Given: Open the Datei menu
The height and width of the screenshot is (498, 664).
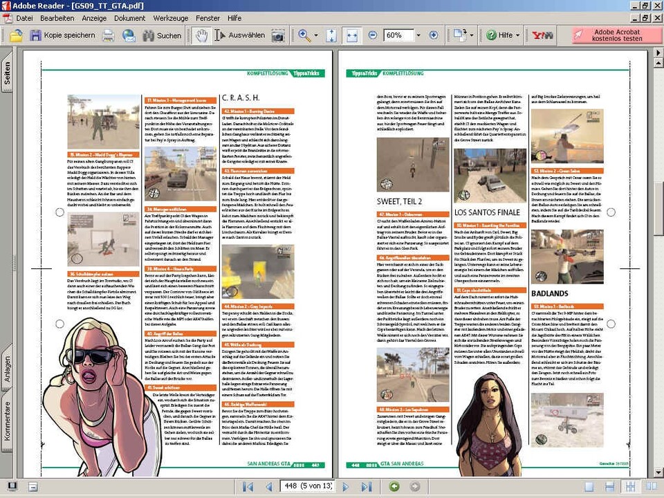Looking at the screenshot, I should tap(24, 18).
